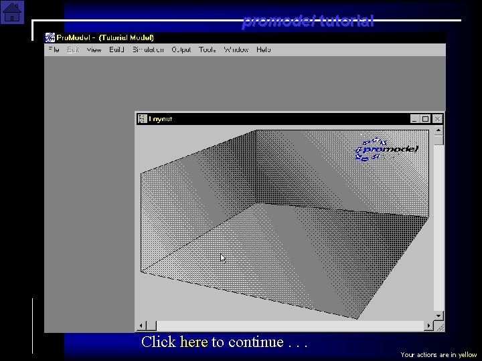Viewport: 482px width, 361px height.
Task: Open the Simulation menu
Action: (148, 49)
